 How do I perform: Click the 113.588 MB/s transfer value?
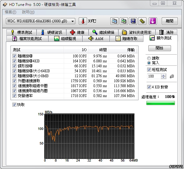pyautogui.click(x=125, y=86)
